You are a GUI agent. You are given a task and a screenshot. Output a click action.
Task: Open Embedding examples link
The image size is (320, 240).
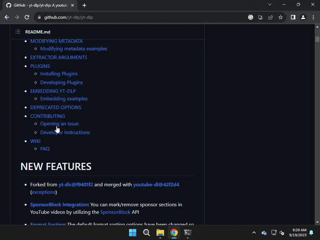coord(64,98)
